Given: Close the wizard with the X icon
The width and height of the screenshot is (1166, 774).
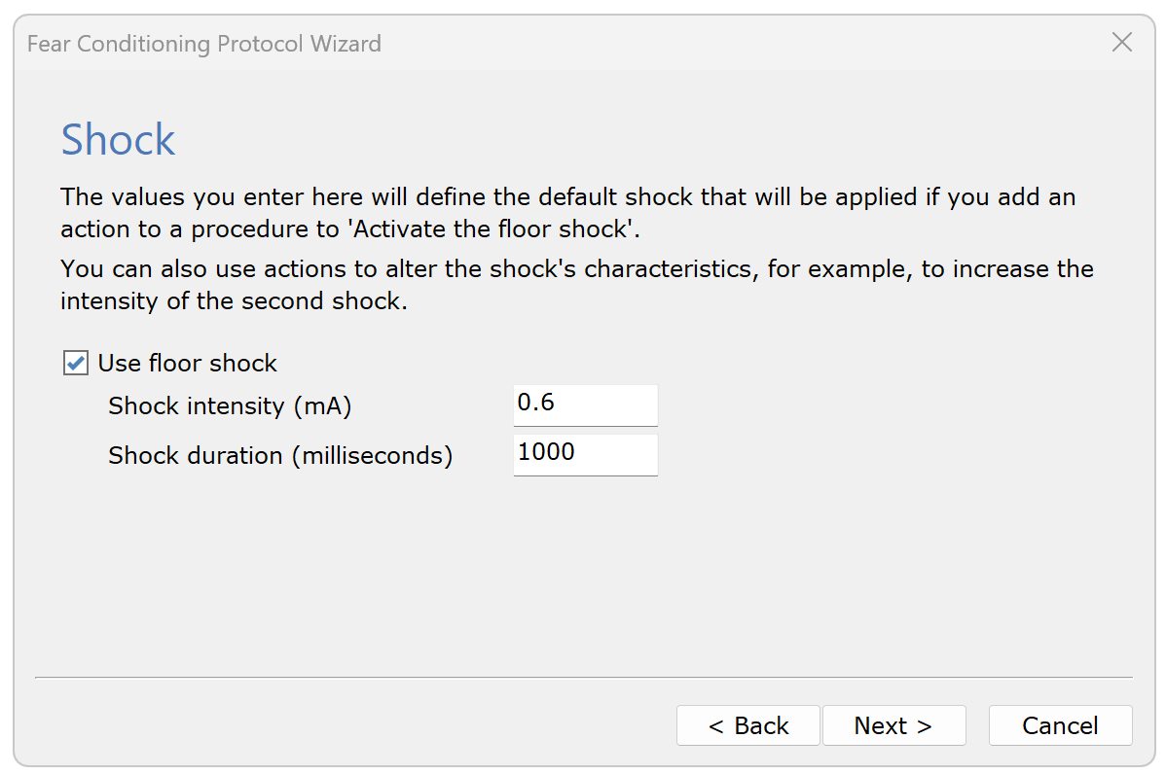Looking at the screenshot, I should tap(1121, 42).
